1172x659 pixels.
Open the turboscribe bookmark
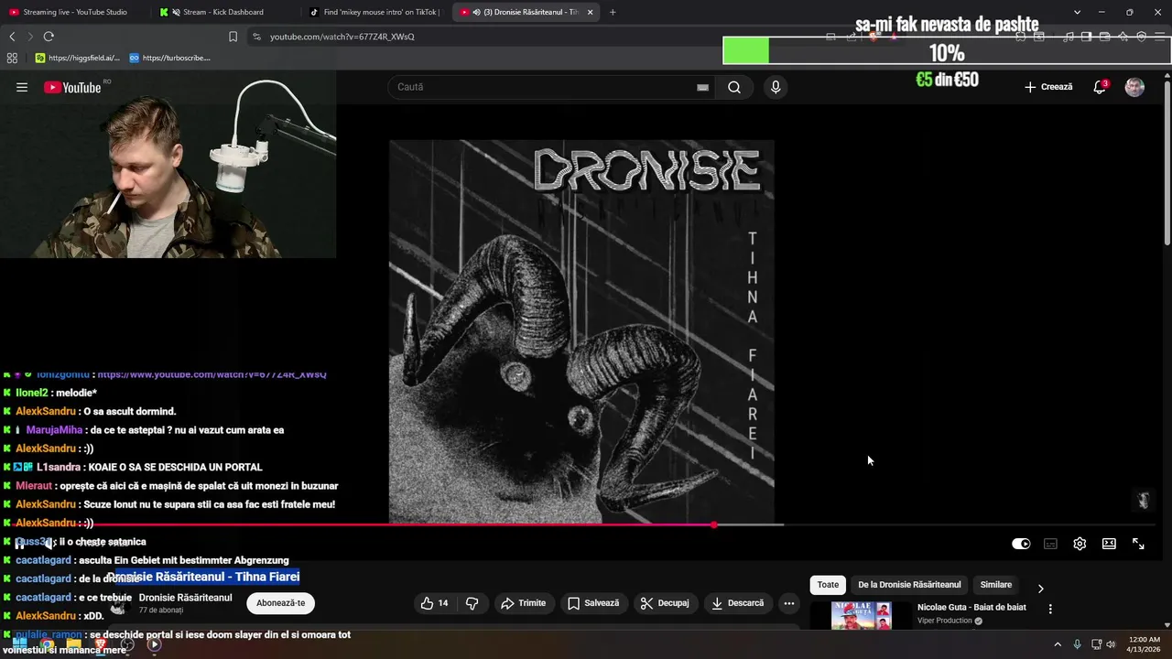[169, 58]
